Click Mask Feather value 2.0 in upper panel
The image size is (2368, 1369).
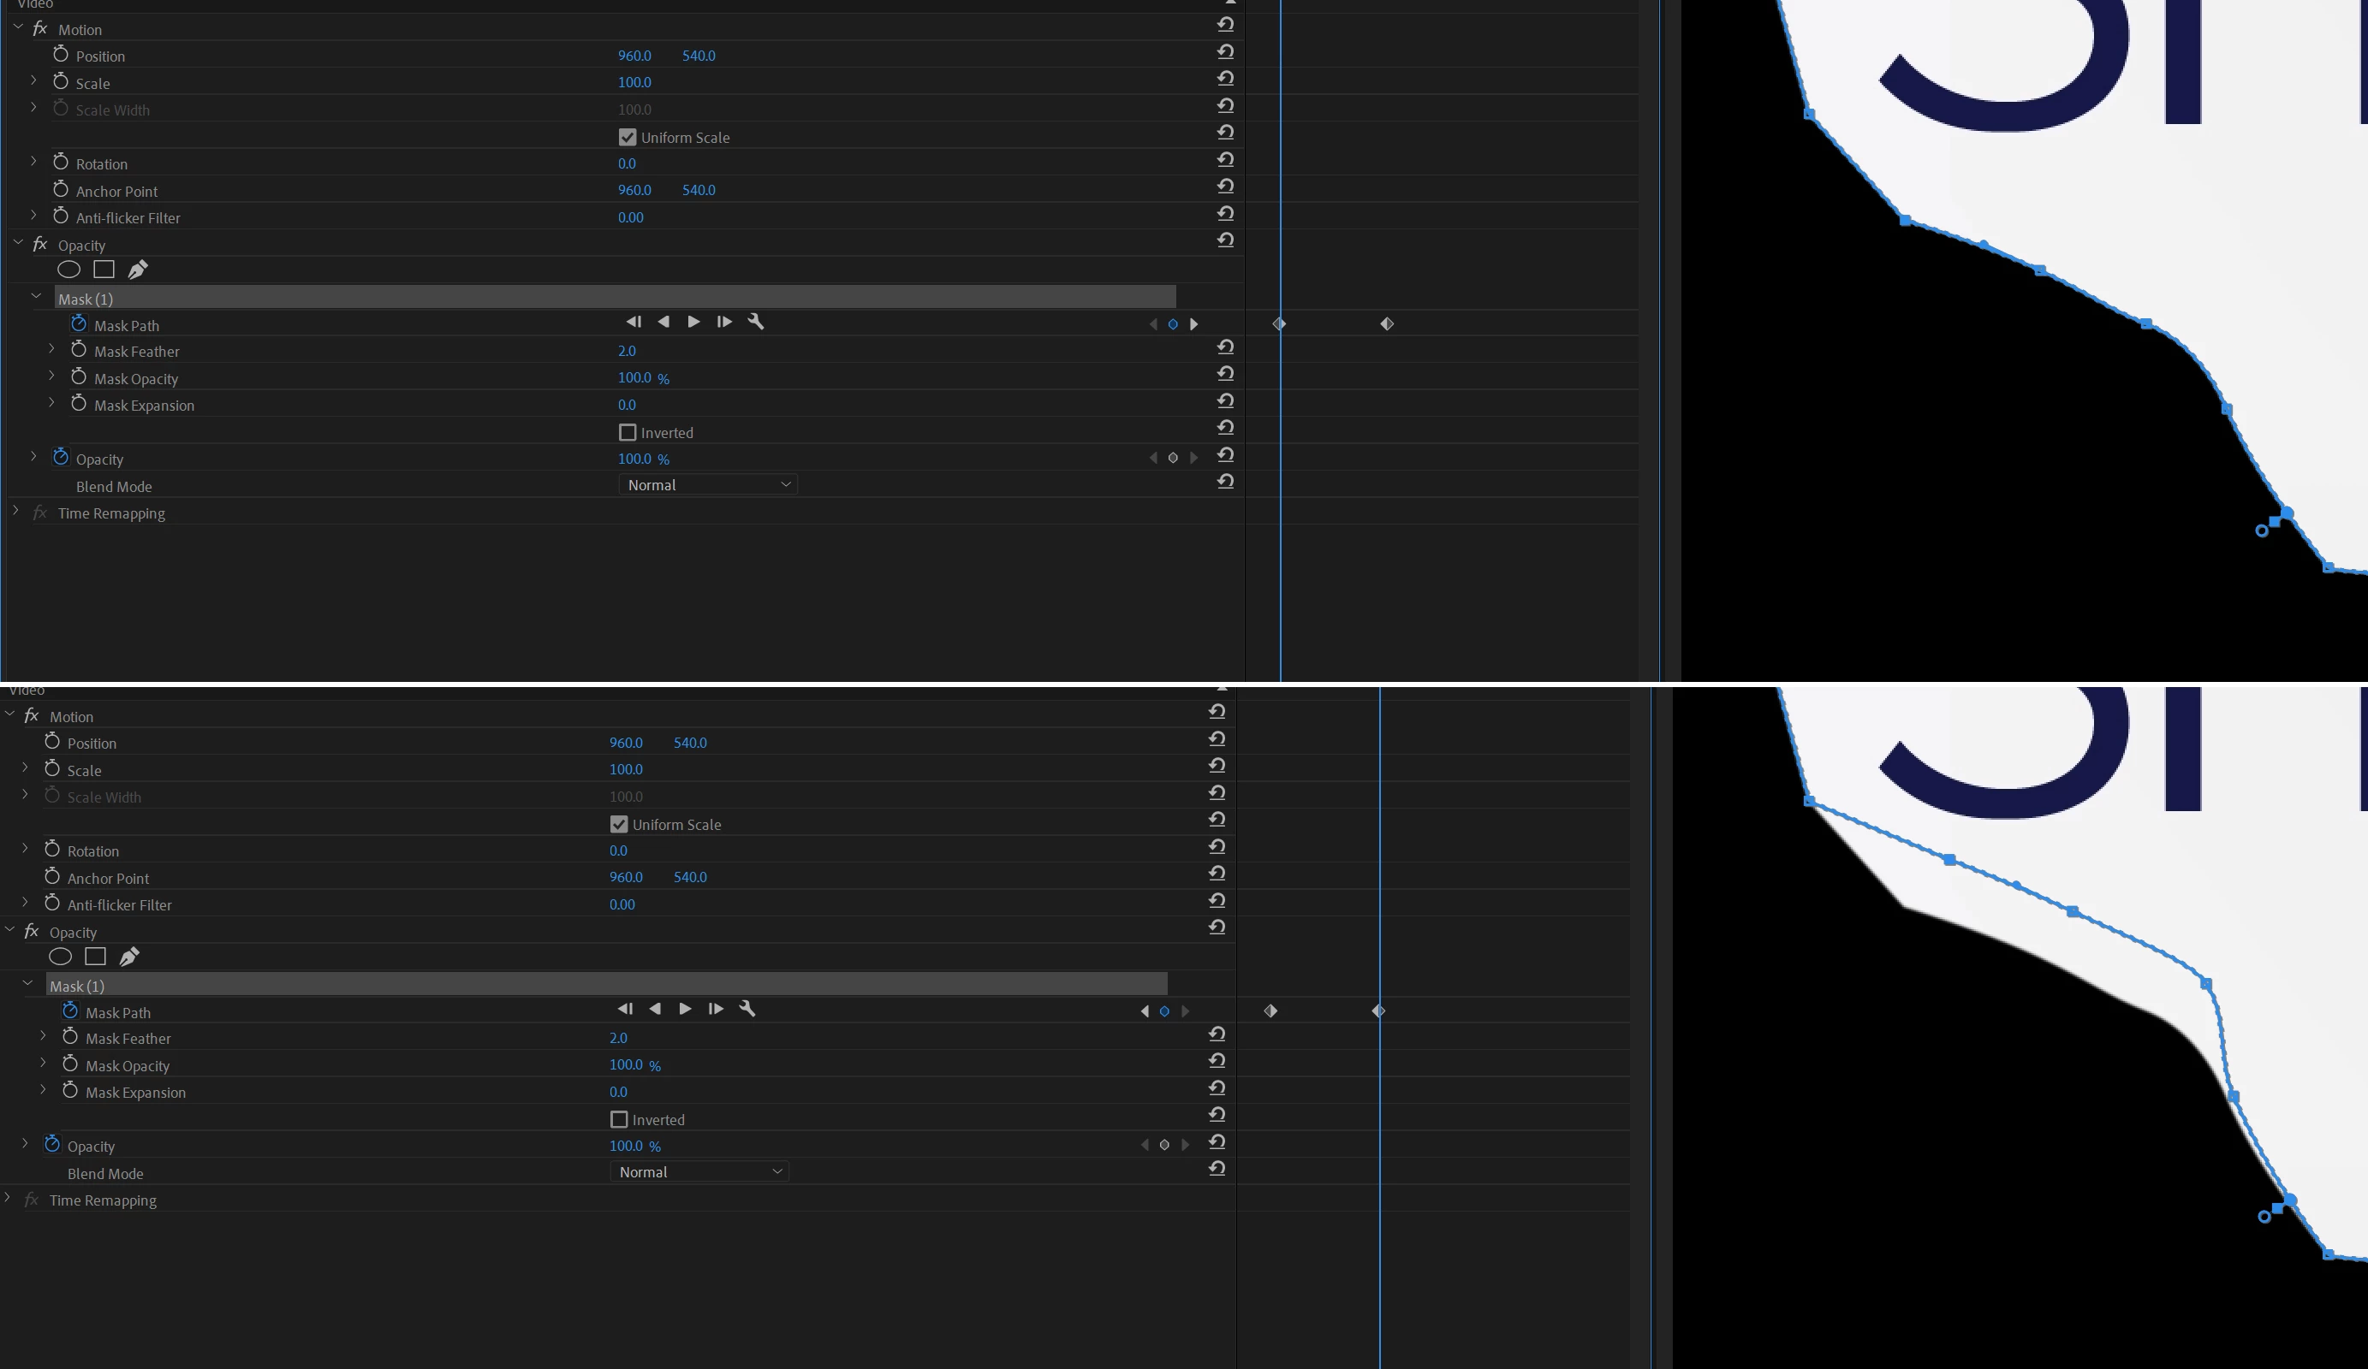(x=627, y=351)
